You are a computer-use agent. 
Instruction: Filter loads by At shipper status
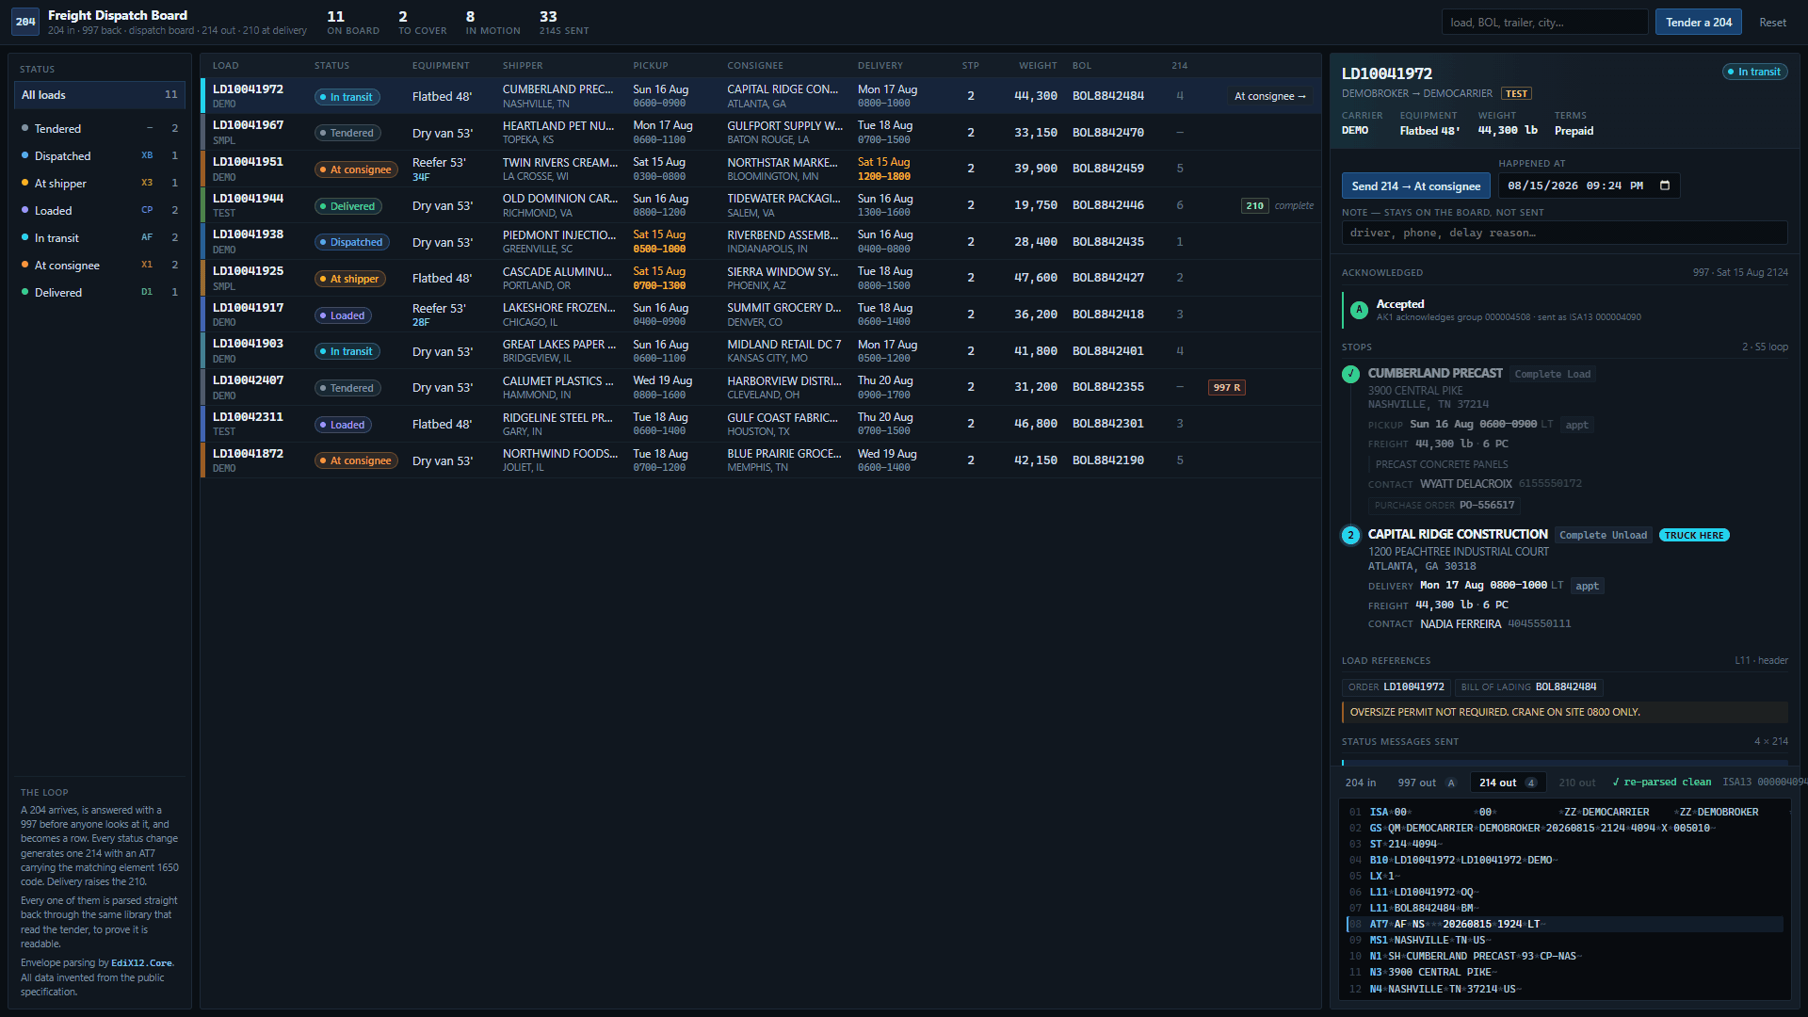pyautogui.click(x=99, y=183)
